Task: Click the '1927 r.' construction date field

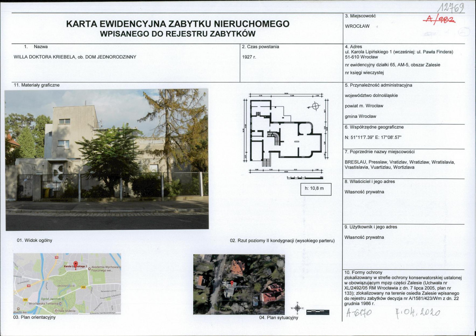Action: point(249,57)
